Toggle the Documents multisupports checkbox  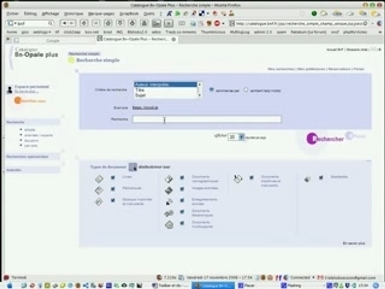click(x=182, y=223)
